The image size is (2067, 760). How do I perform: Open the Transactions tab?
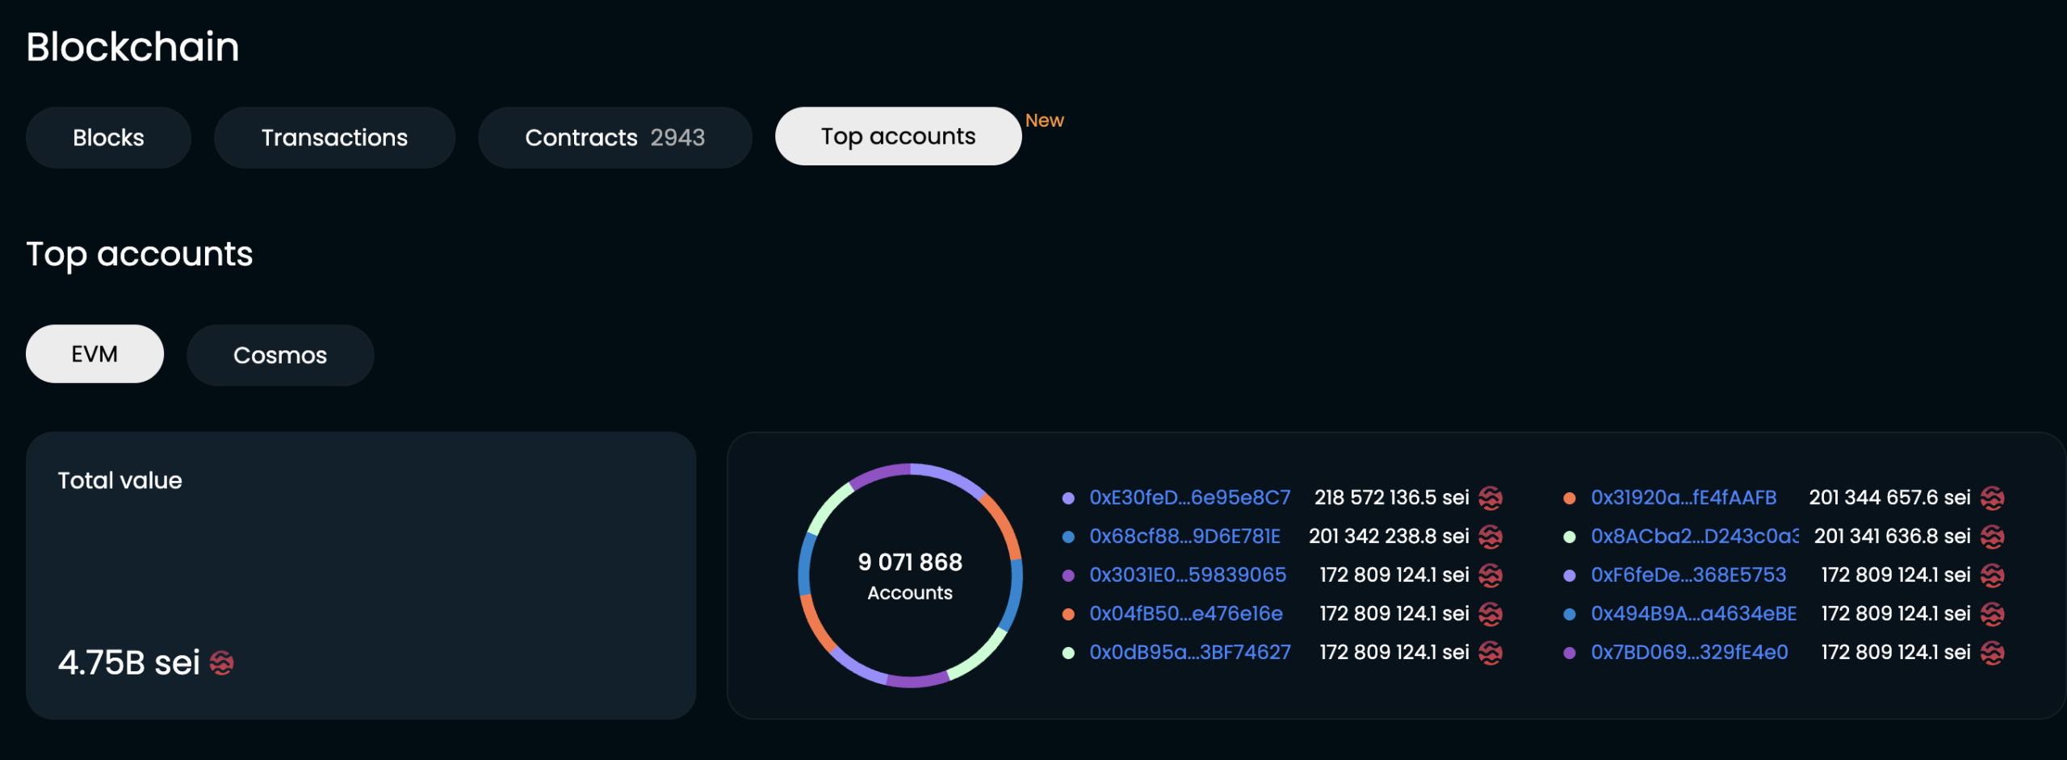click(334, 137)
